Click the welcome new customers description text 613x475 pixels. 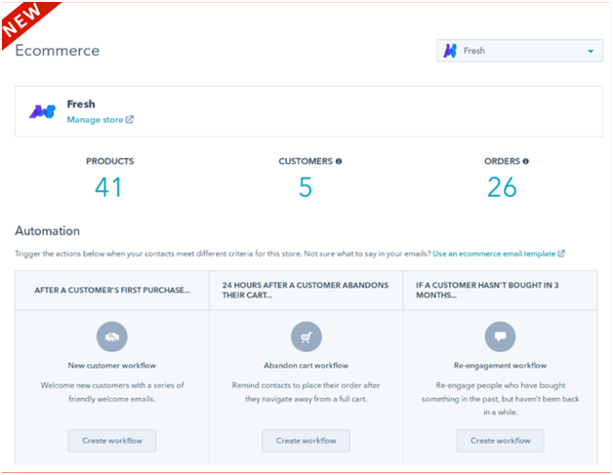click(112, 392)
